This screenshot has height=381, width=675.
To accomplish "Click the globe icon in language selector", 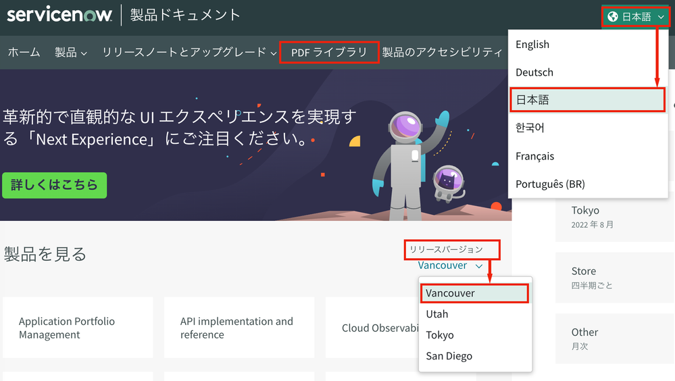I will (x=613, y=17).
